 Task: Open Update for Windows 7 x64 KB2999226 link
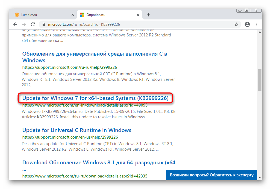[95, 98]
